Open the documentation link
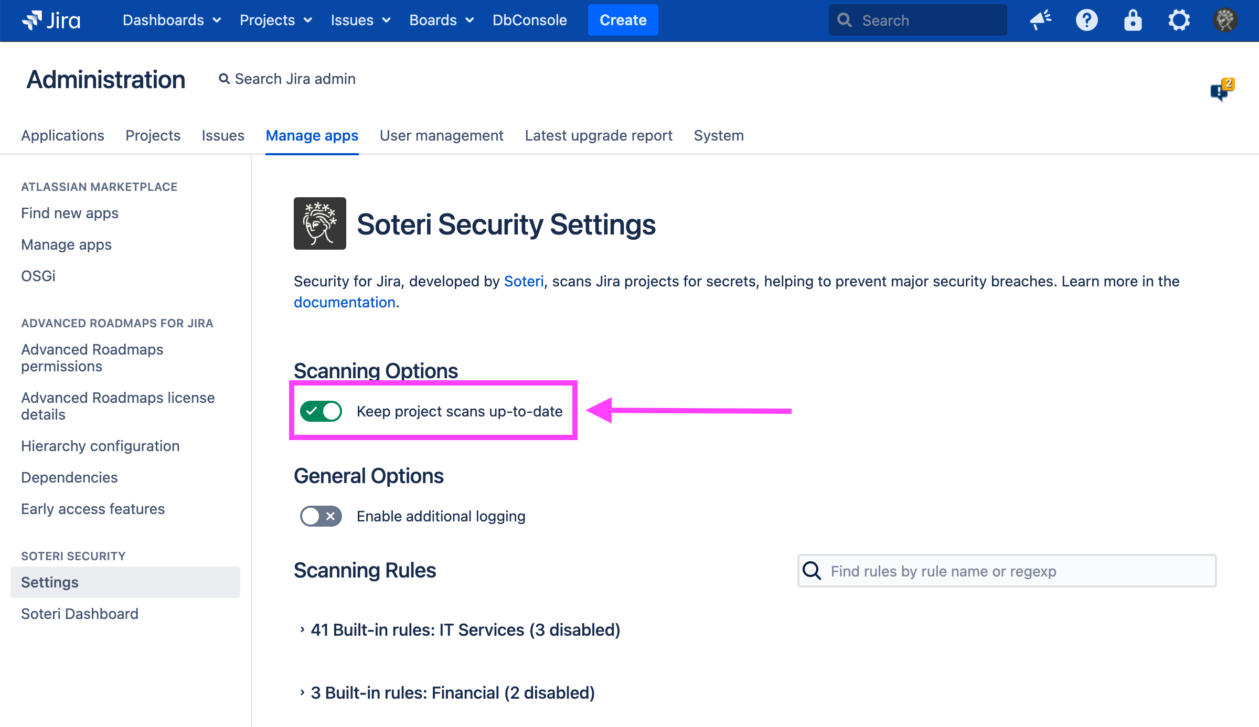 344,302
